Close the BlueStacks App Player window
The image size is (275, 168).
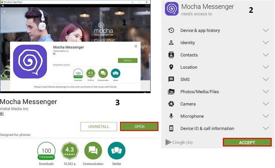coord(147,2)
